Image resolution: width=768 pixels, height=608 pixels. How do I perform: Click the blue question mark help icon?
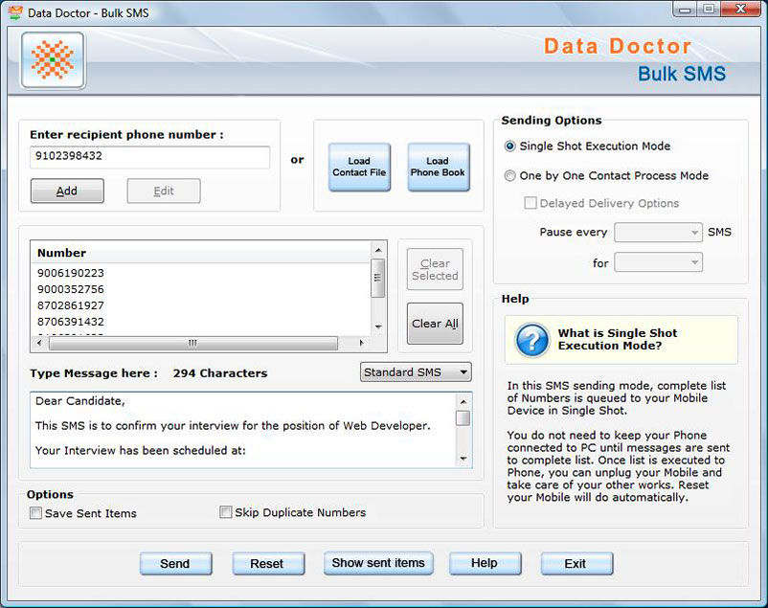click(x=531, y=340)
